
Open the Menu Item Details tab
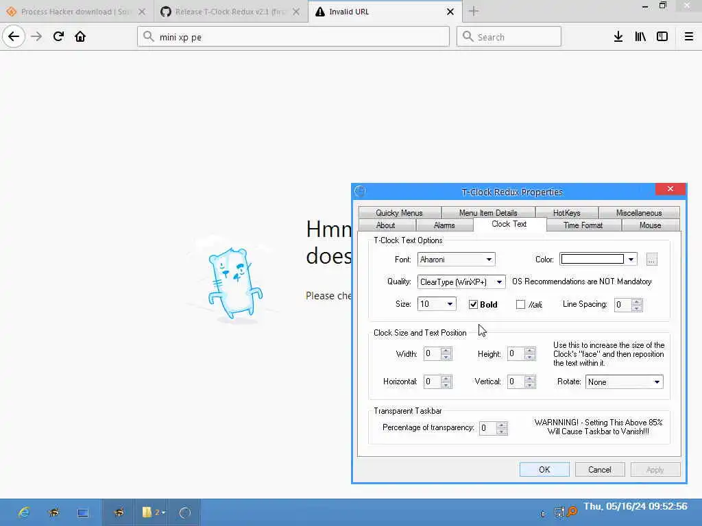tap(488, 212)
